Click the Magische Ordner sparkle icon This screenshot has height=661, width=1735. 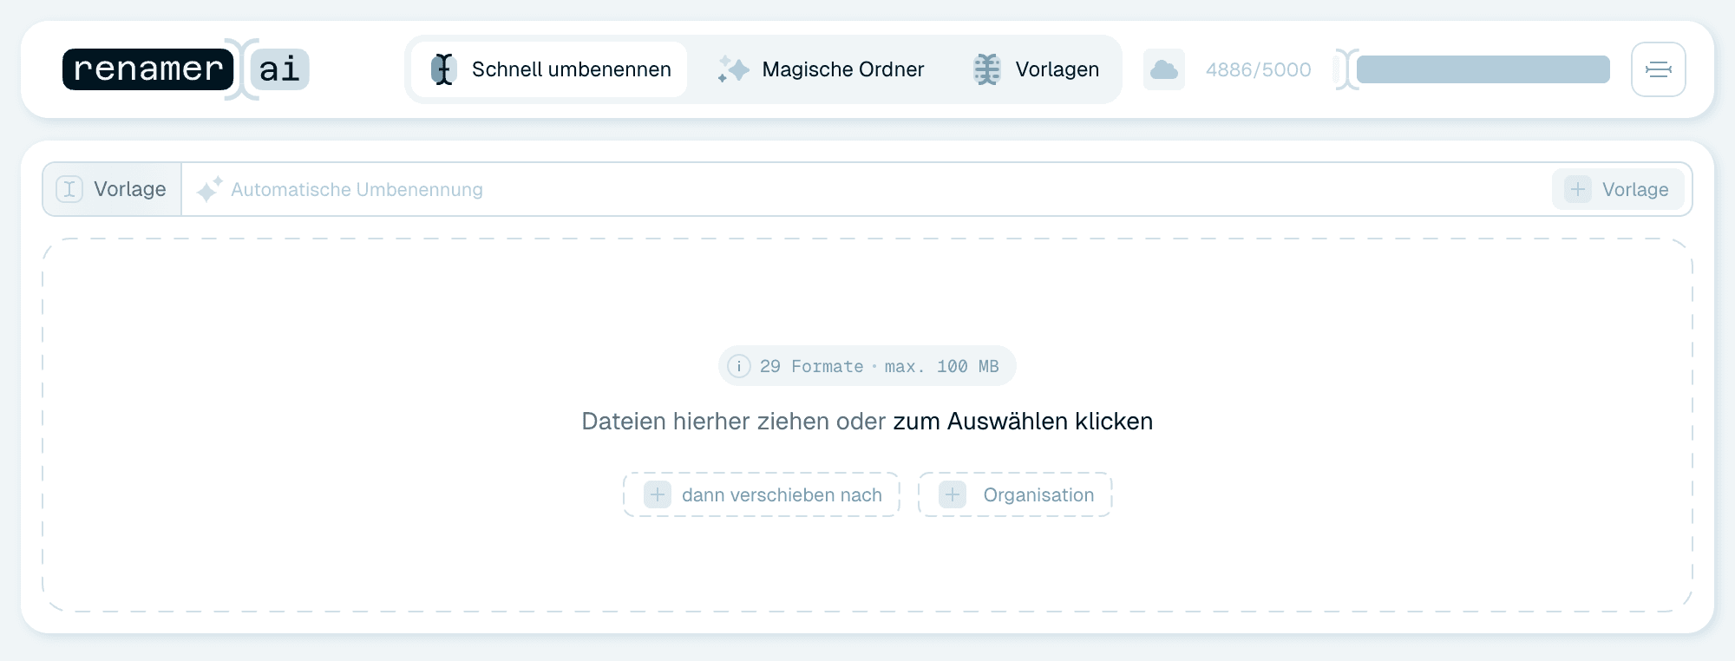(x=733, y=69)
